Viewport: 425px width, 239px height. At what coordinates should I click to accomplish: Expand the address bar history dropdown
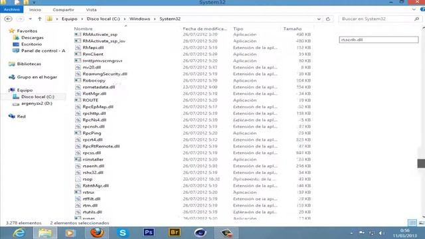[x=319, y=19]
